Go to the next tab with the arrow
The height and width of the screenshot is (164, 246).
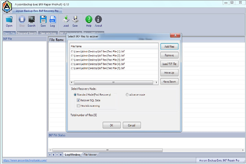pyautogui.click(x=57, y=155)
